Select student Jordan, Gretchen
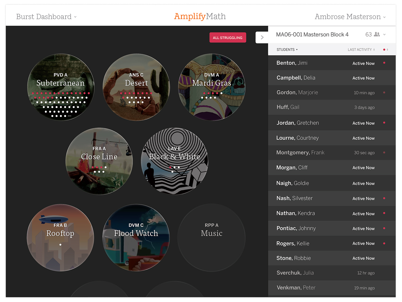 [x=332, y=123]
